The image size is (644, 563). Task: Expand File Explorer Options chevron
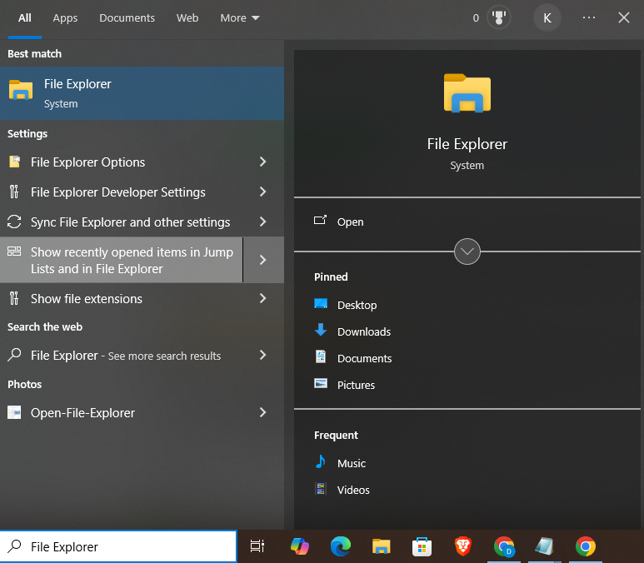coord(263,162)
